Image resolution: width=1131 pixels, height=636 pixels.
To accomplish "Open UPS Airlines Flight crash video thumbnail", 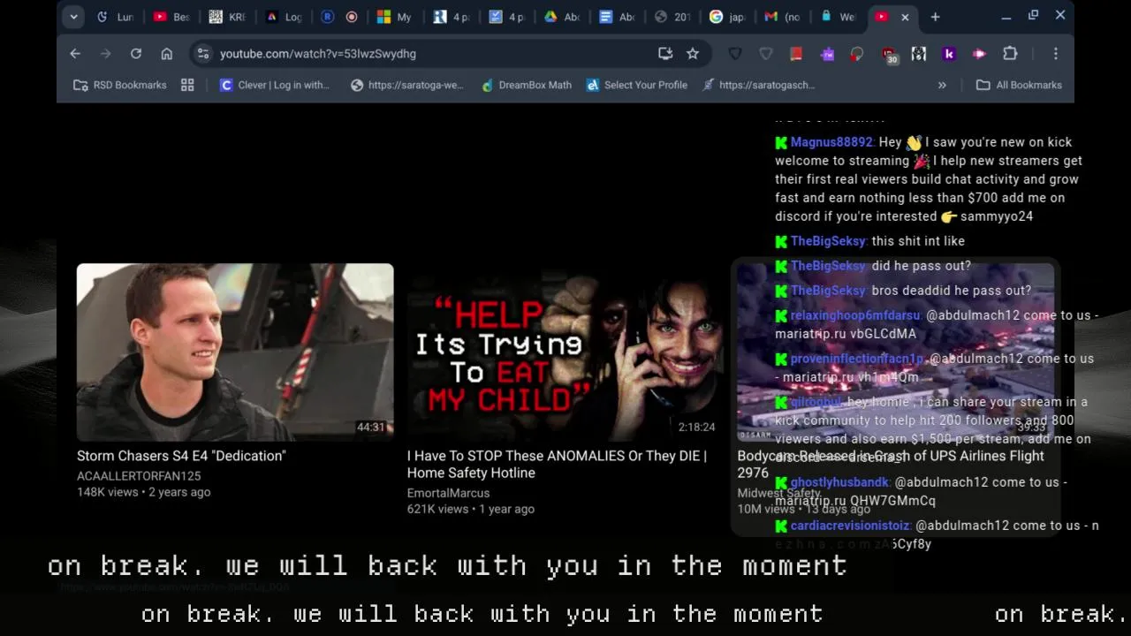I will click(896, 352).
